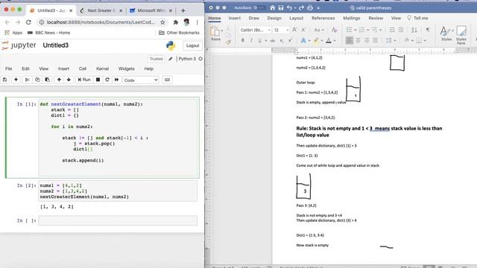The height and width of the screenshot is (268, 477).
Task: Redo action in Word title bar
Action: coord(301,7)
